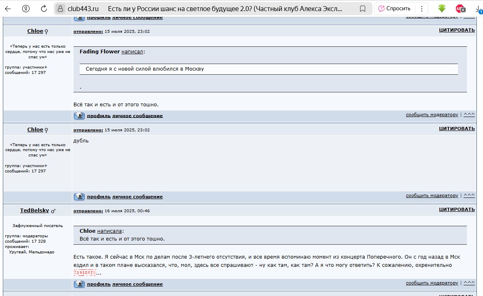Open the "написал" link in Fading Flower's quote
The height and width of the screenshot is (296, 483).
pos(132,52)
